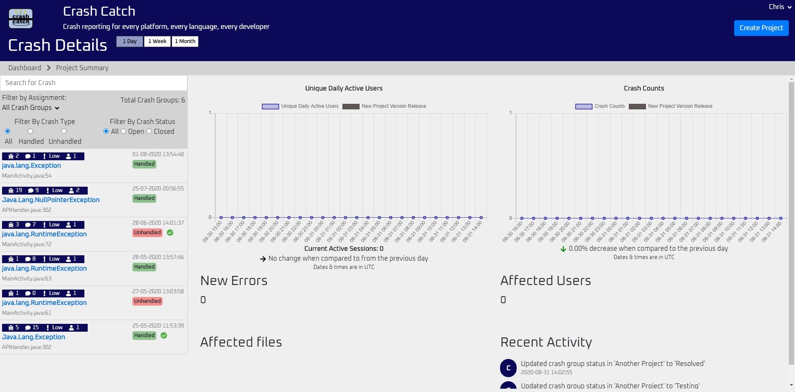Select the Unhandled crash type radio button
This screenshot has width=795, height=392.
pyautogui.click(x=64, y=131)
